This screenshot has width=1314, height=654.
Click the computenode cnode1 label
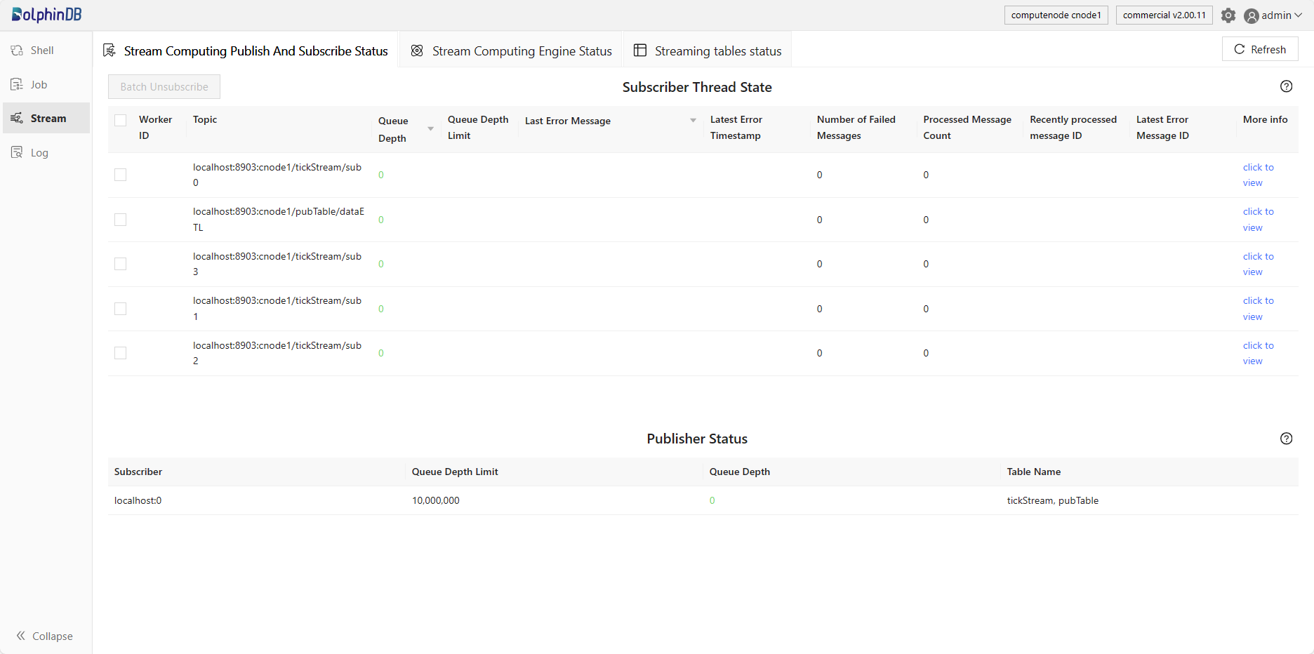coord(1056,15)
